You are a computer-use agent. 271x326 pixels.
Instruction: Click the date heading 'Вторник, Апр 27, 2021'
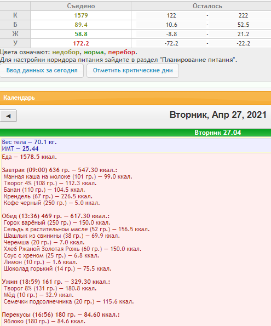(x=218, y=115)
